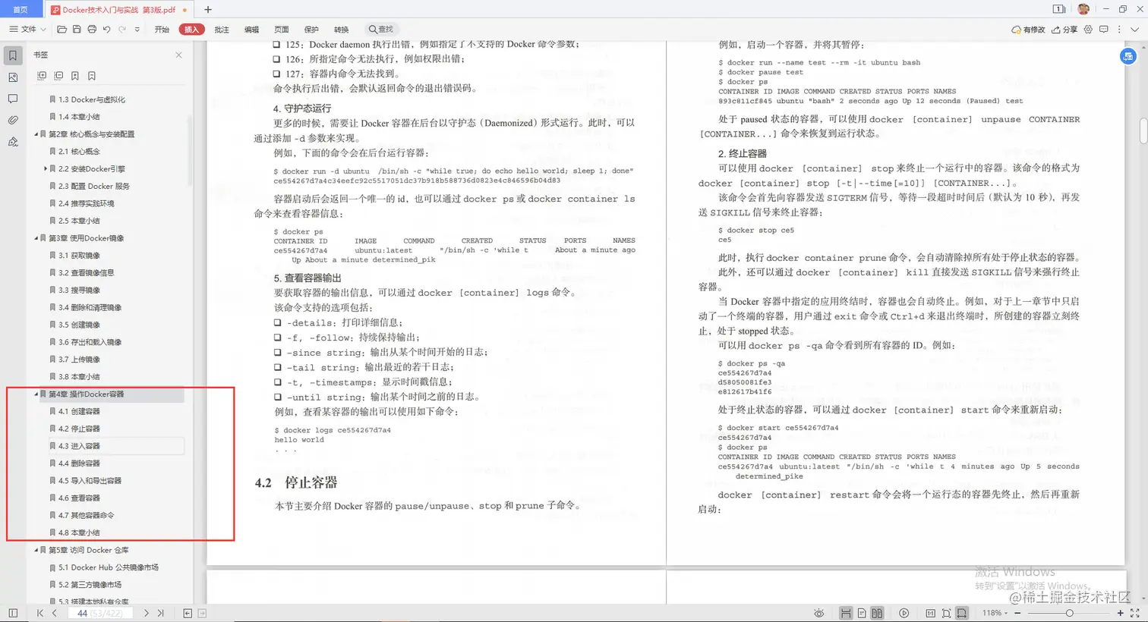Viewport: 1148px width, 622px height.
Task: Toggle double-page view mode
Action: click(876, 613)
